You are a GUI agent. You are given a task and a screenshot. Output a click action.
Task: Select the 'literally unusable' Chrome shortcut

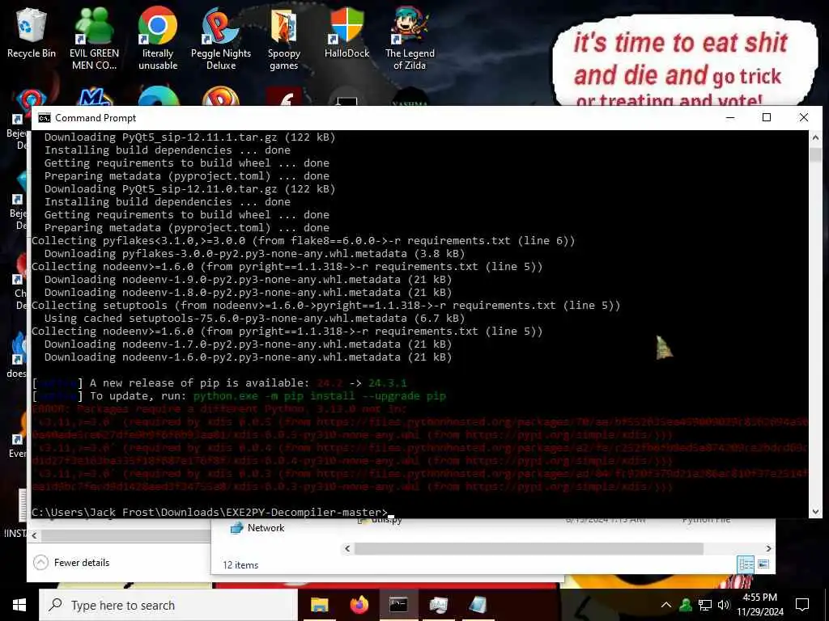point(158,38)
